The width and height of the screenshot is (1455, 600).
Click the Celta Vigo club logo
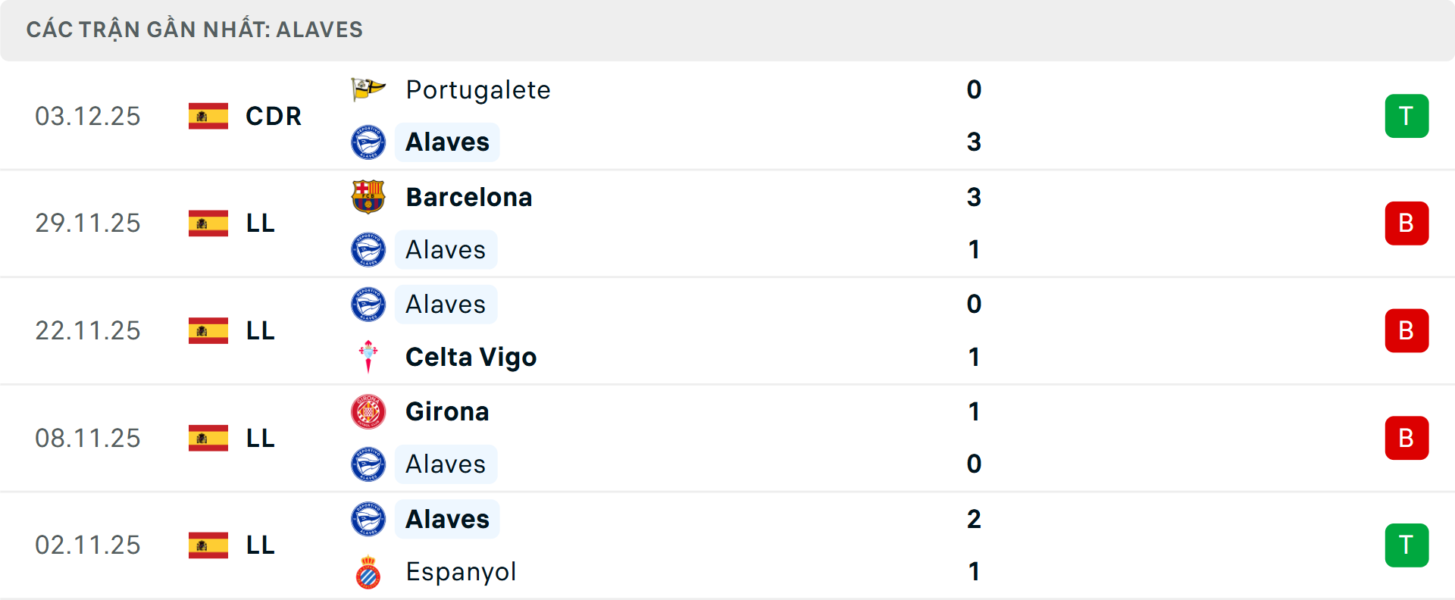(368, 357)
